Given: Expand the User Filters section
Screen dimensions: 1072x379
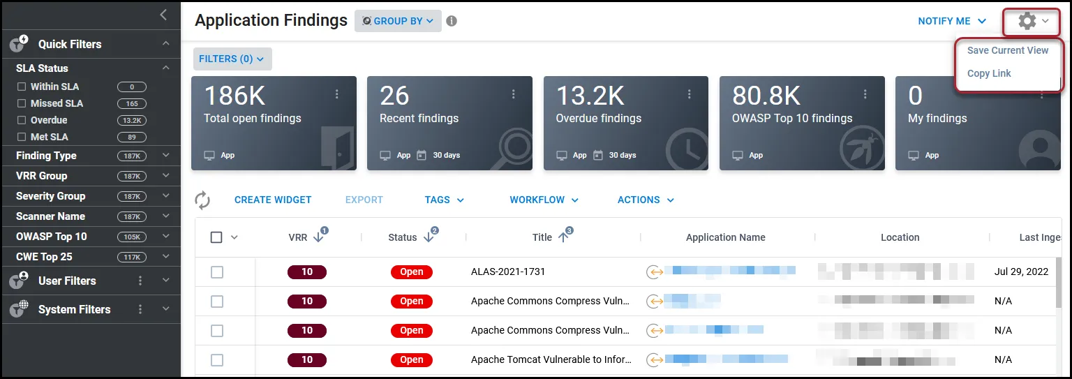Looking at the screenshot, I should click(166, 281).
